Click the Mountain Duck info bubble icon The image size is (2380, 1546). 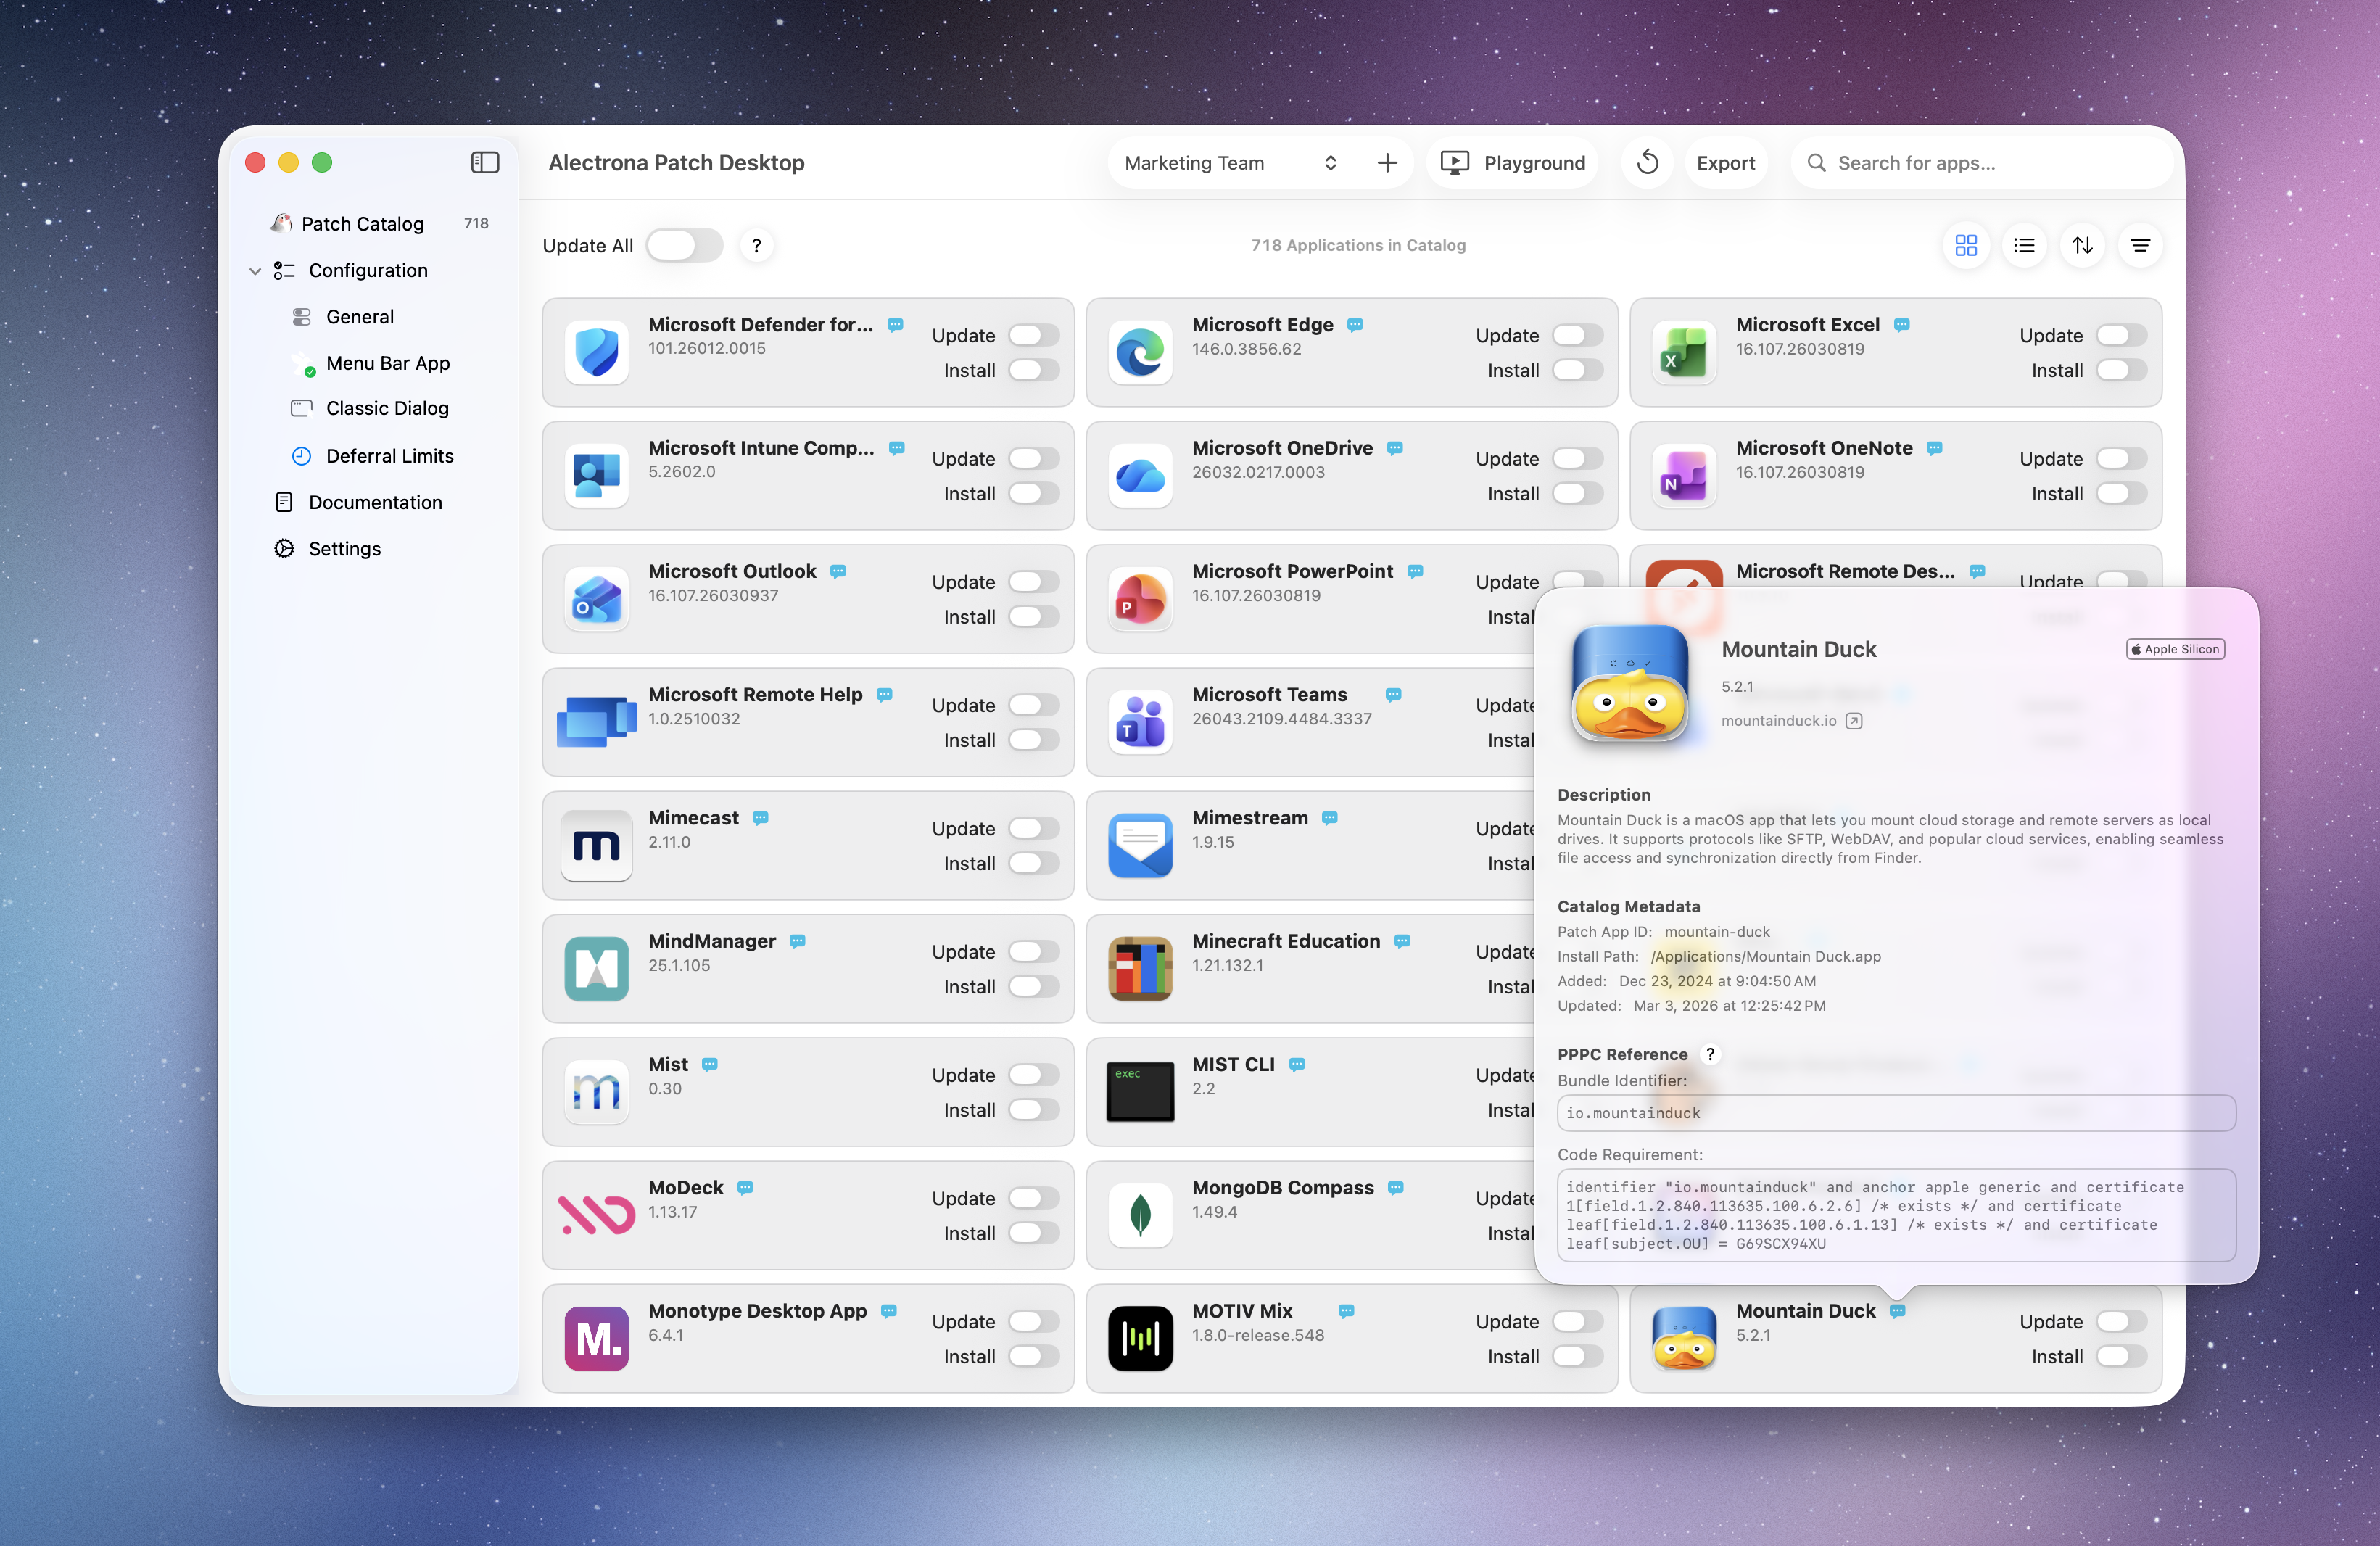coord(1898,1311)
